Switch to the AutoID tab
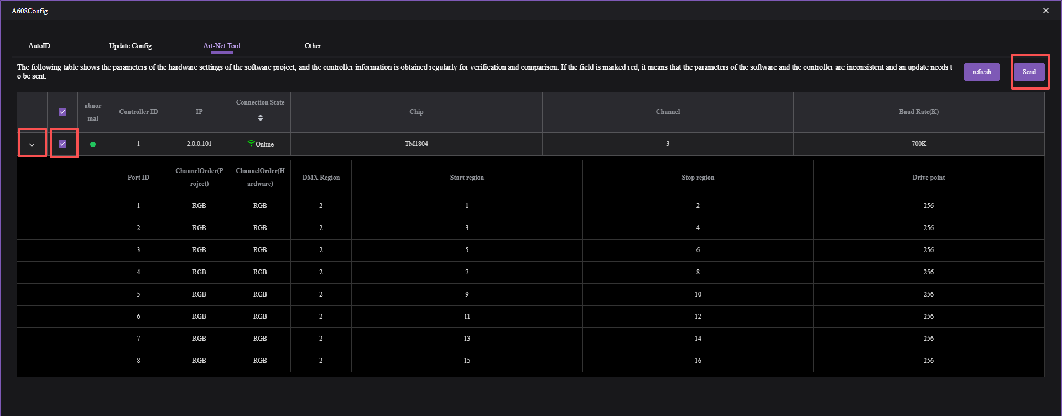1062x416 pixels. coord(39,46)
